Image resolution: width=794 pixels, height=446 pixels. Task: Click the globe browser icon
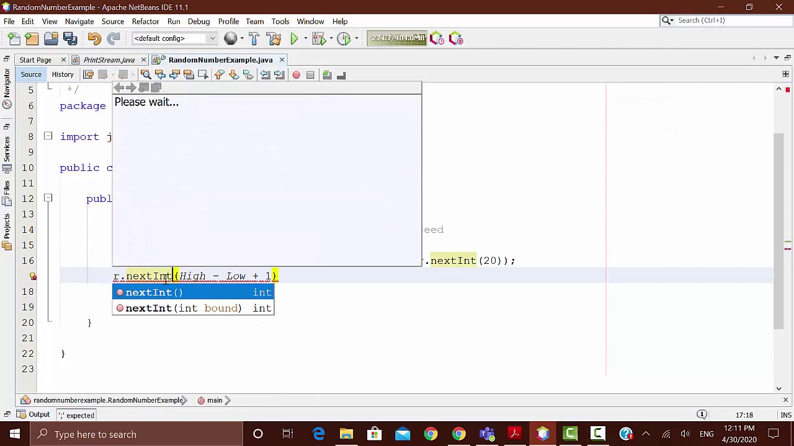[x=230, y=38]
